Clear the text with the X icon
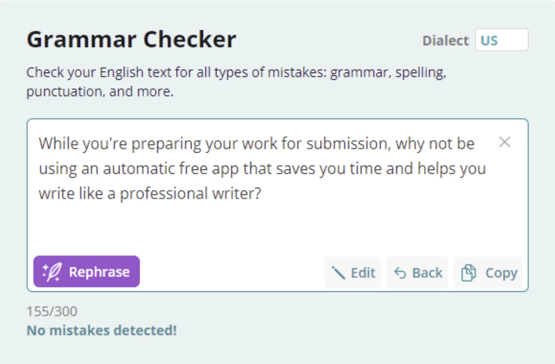Screen dimensions: 555x364 click(505, 142)
